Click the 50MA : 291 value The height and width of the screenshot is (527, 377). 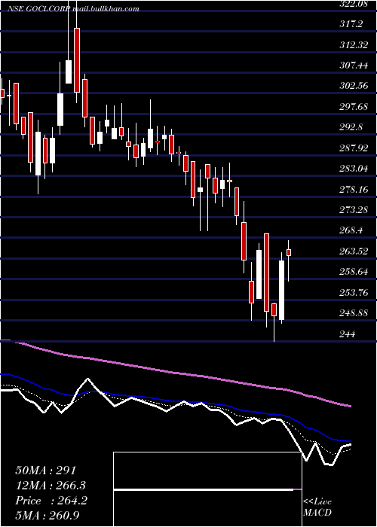(x=47, y=471)
